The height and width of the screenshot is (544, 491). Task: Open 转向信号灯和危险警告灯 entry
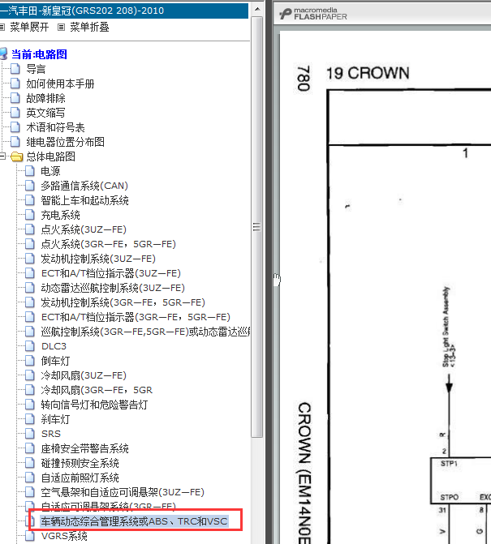coord(94,405)
